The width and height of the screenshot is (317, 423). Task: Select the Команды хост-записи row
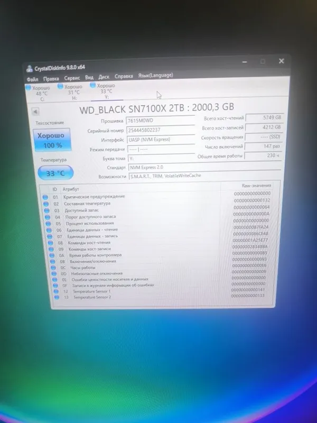pos(160,248)
